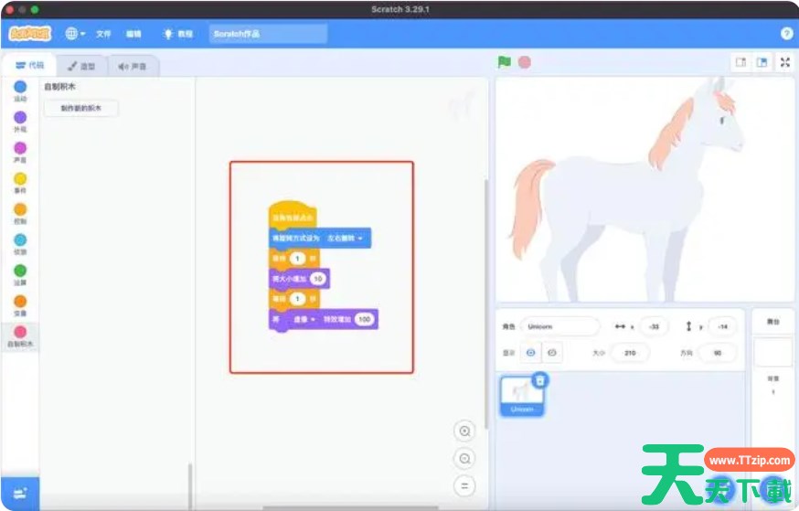Select the Variables blocks category
The image size is (799, 511).
(x=20, y=305)
